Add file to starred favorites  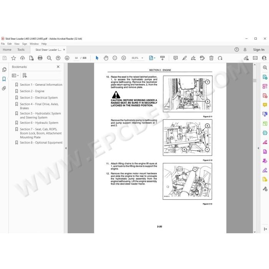point(13,58)
